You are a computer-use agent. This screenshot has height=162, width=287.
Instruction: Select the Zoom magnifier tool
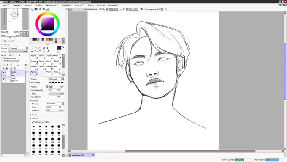[36, 52]
